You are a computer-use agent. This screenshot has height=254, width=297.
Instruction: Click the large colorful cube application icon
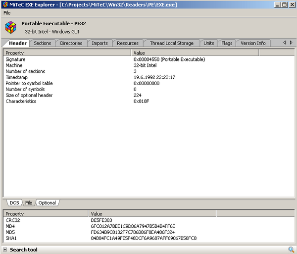(x=10, y=27)
